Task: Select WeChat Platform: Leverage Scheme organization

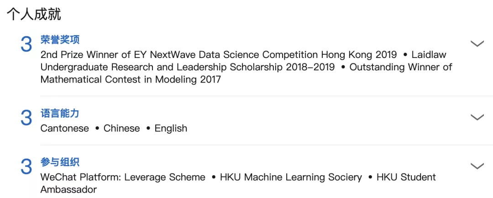Action: [123, 177]
